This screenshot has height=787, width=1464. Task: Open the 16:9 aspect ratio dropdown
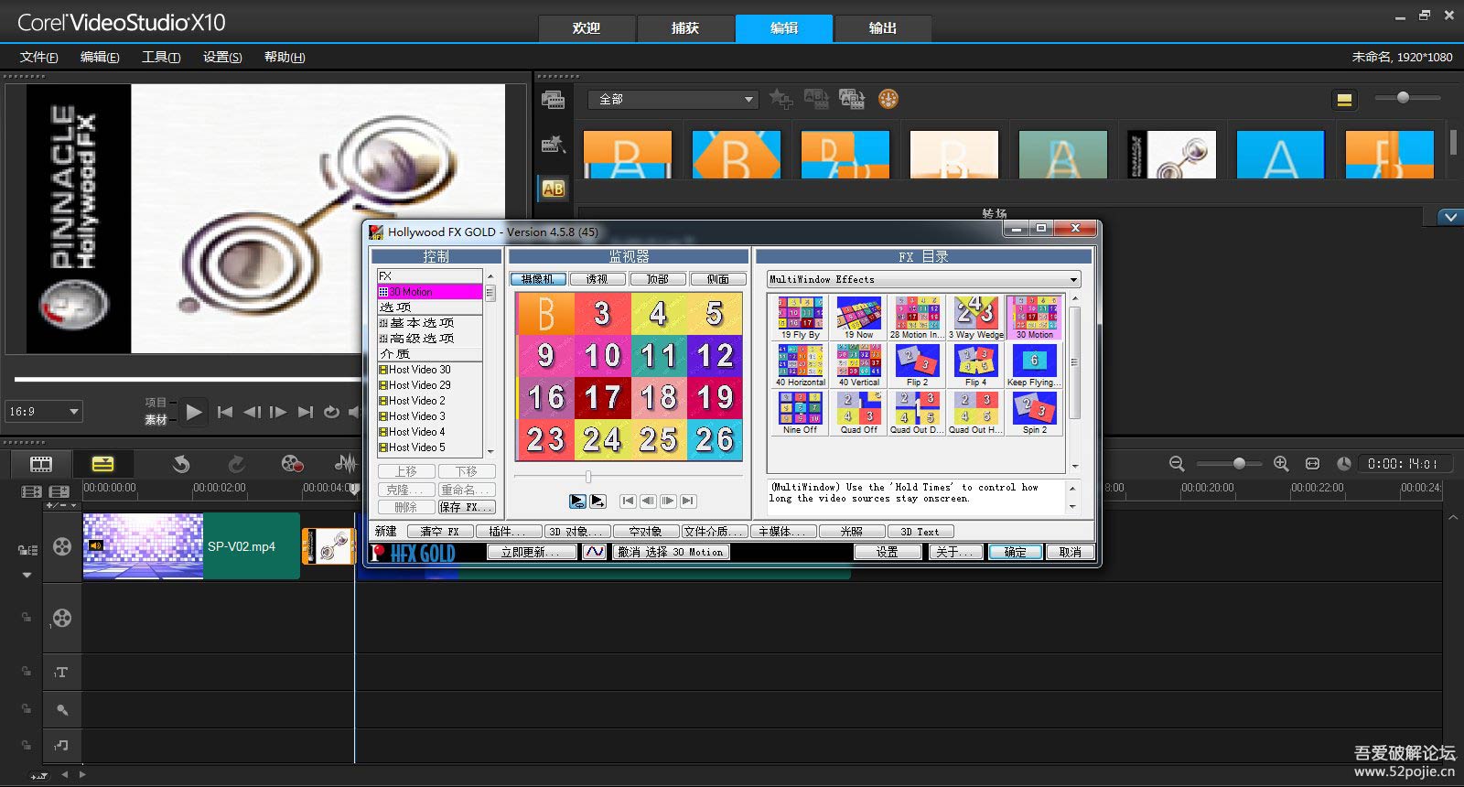tap(44, 412)
